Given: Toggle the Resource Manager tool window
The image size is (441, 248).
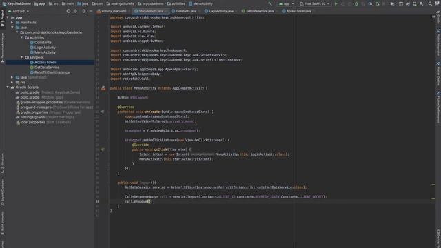Looking at the screenshot, I should pyautogui.click(x=3, y=48).
